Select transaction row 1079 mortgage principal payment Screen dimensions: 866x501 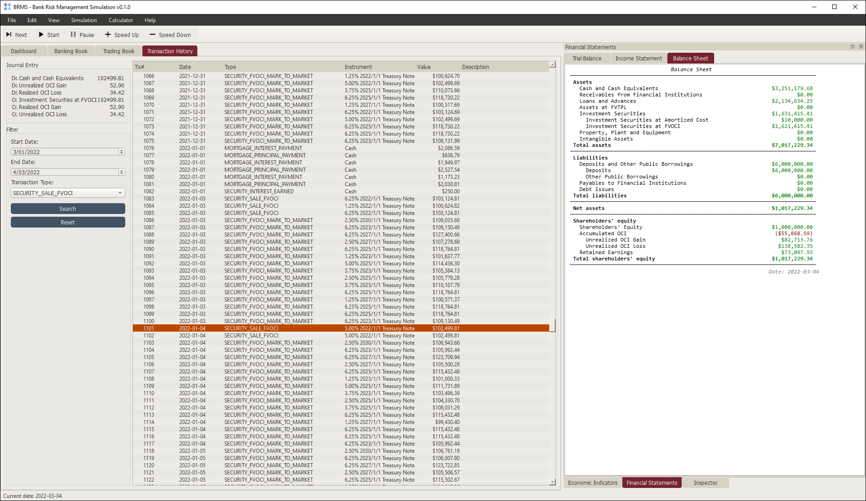click(x=341, y=170)
